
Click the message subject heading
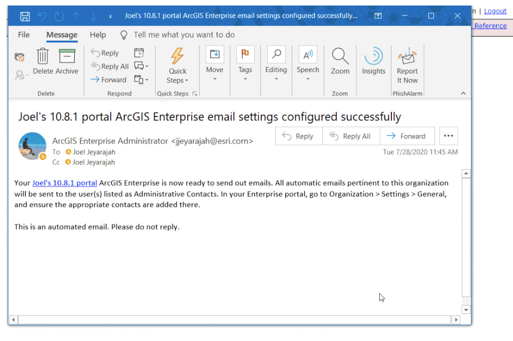click(x=210, y=116)
